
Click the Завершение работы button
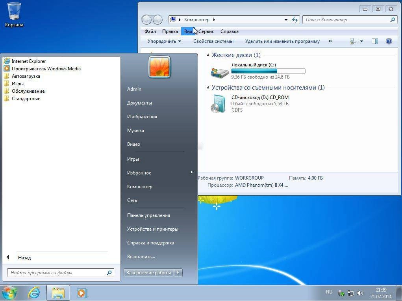pos(149,273)
